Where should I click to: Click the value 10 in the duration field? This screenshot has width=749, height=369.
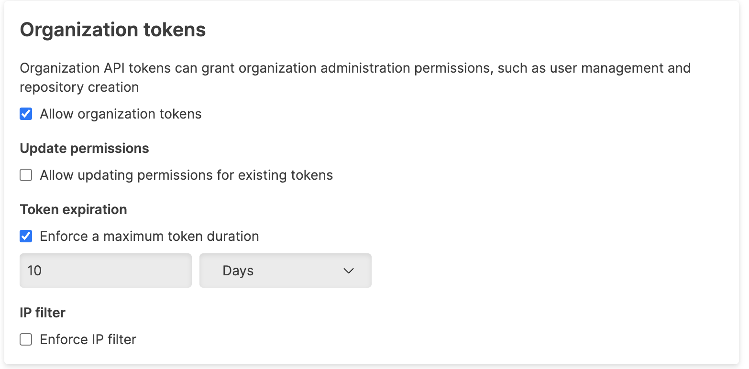click(x=34, y=271)
